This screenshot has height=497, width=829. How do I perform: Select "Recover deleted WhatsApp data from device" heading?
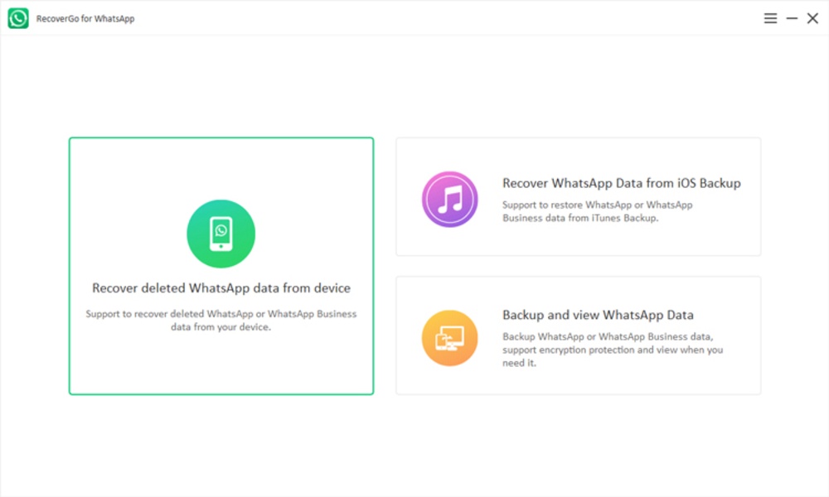[x=221, y=288]
